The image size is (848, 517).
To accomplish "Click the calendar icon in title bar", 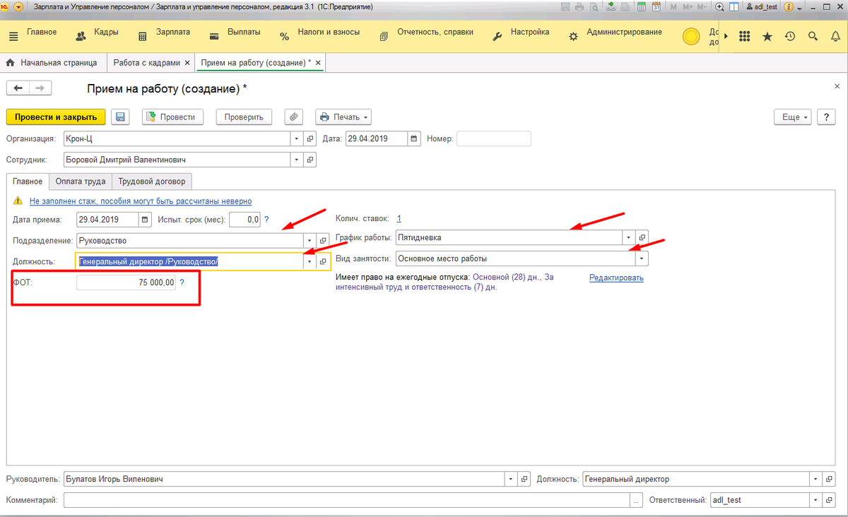I will click(656, 7).
